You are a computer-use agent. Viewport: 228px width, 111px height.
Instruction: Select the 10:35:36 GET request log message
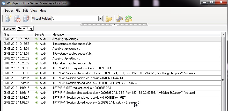pyautogui.click(x=82, y=68)
